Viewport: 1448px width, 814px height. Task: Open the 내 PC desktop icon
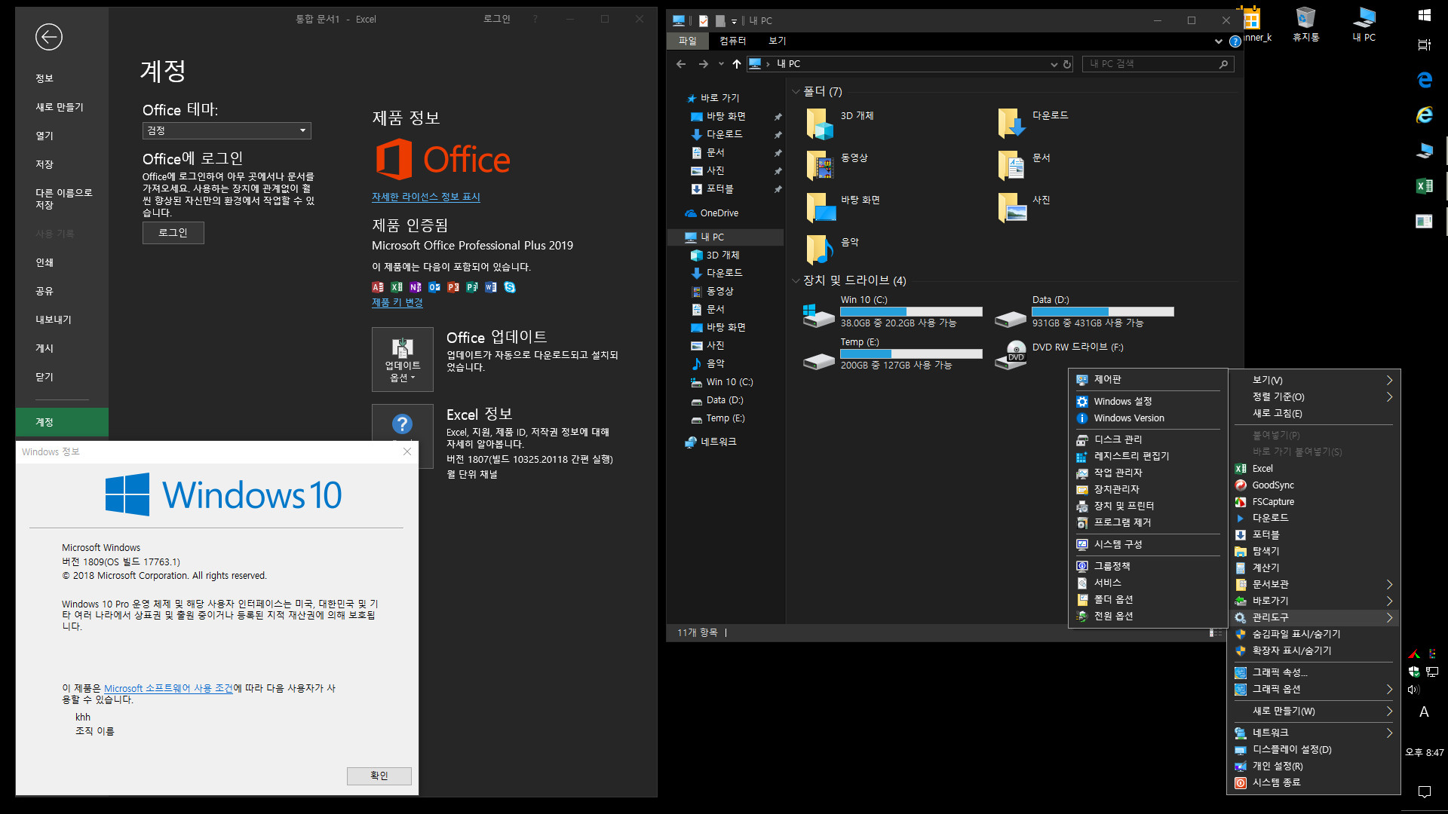pos(1364,23)
